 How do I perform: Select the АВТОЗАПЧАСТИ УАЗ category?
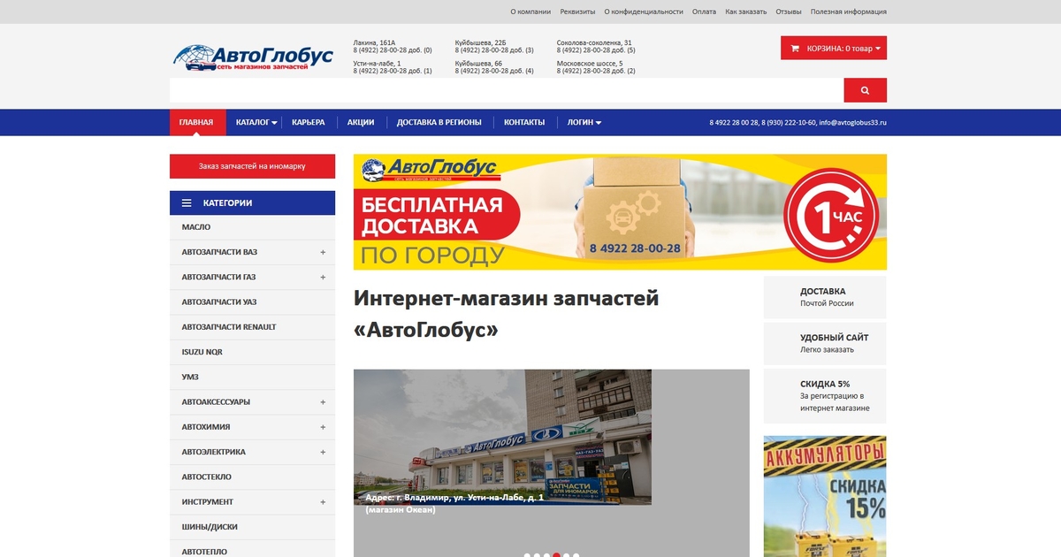click(219, 302)
